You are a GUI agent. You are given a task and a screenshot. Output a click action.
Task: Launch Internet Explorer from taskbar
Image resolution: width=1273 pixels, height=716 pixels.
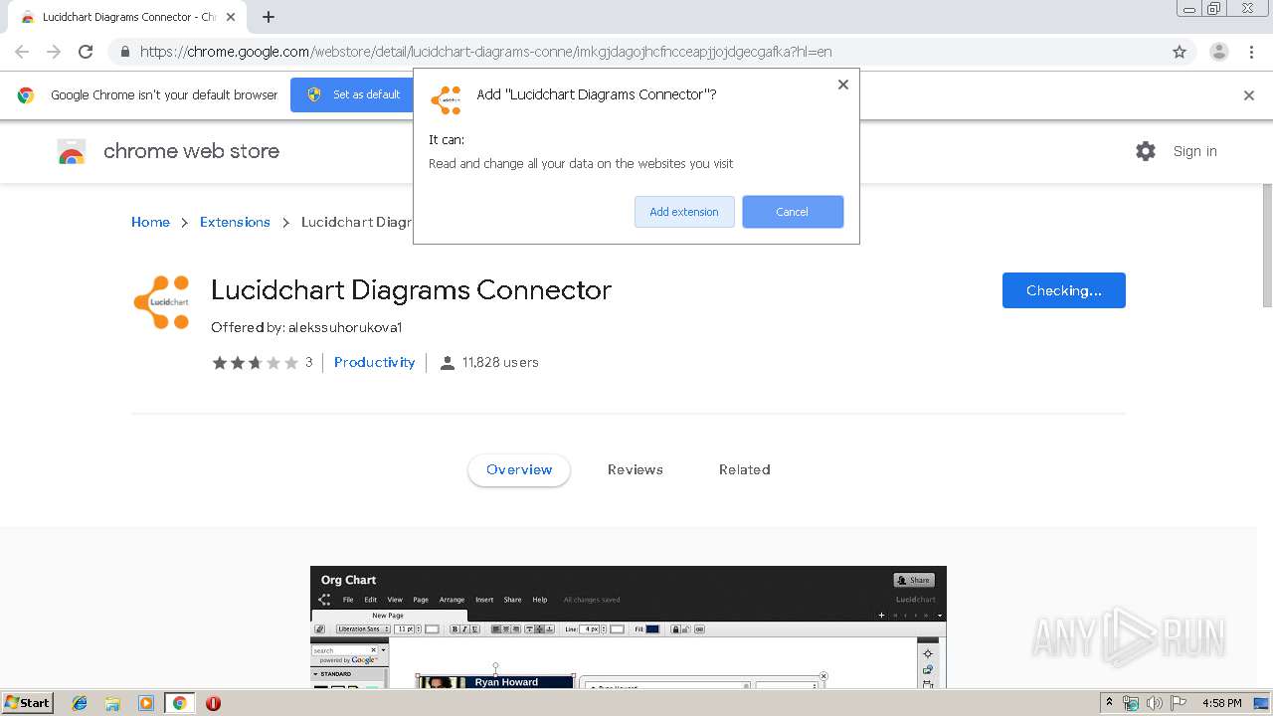click(x=81, y=703)
